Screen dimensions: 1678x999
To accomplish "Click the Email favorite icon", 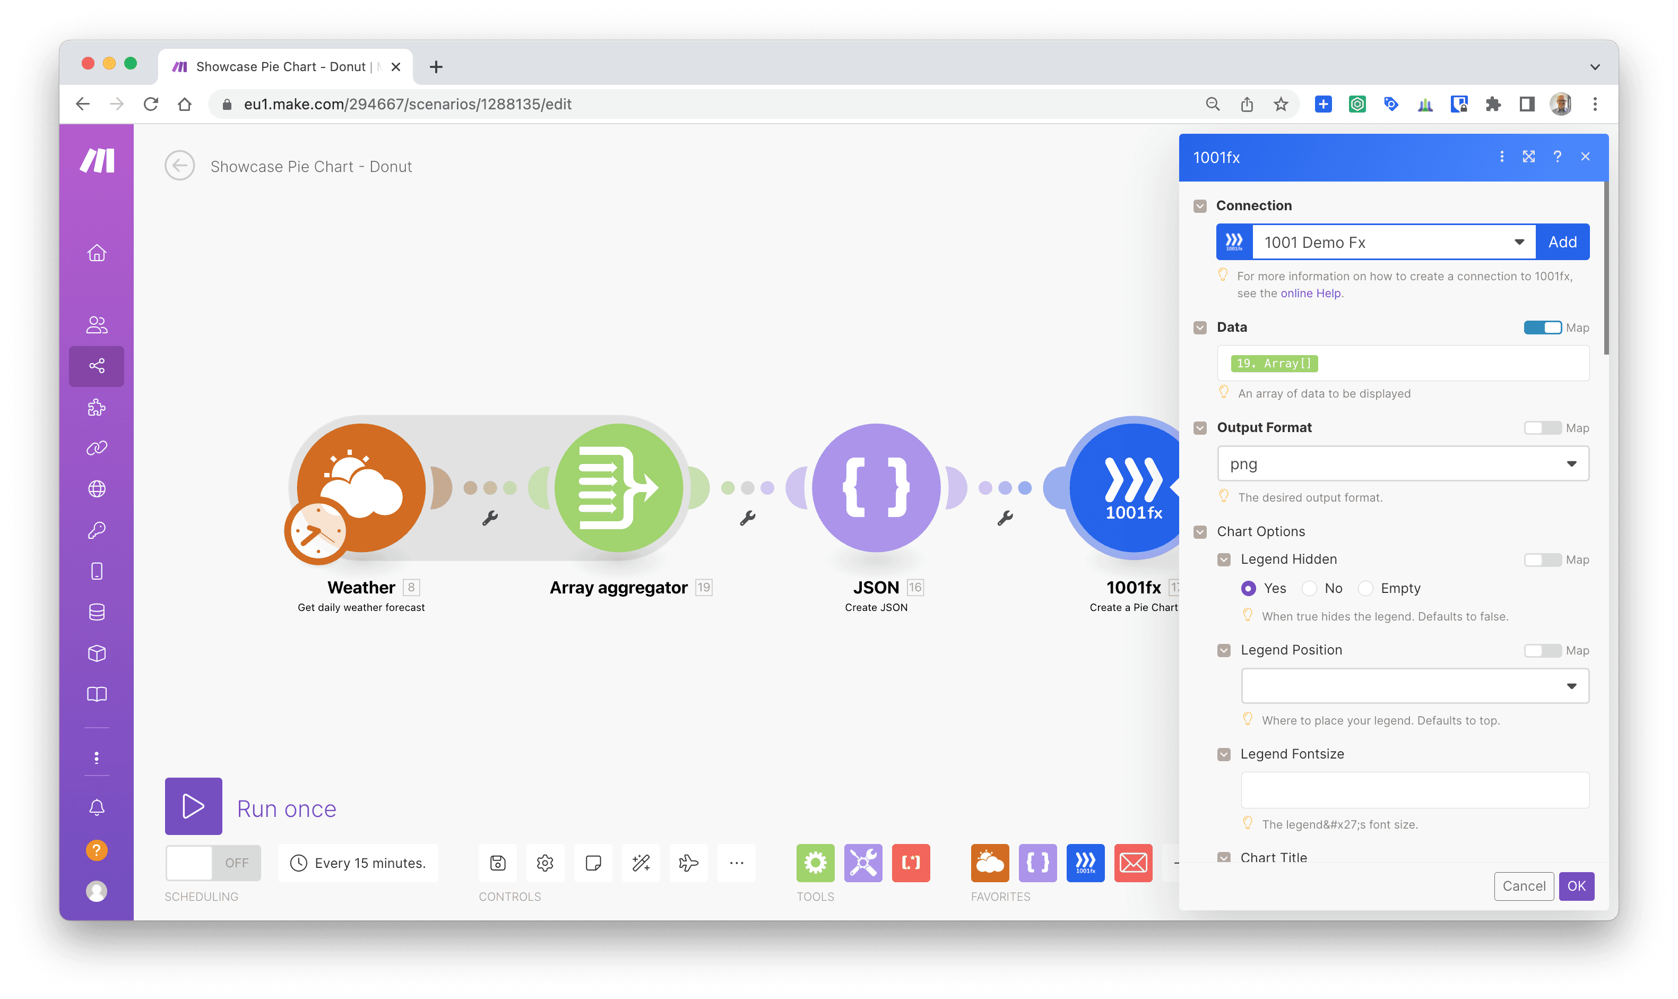I will pyautogui.click(x=1133, y=863).
